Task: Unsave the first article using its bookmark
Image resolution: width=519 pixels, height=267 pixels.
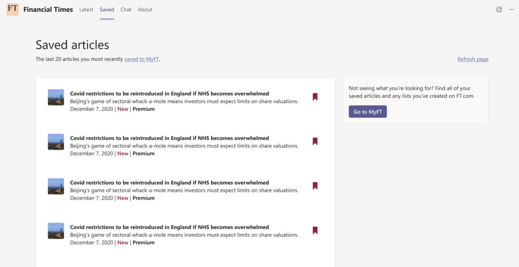Action: tap(315, 97)
